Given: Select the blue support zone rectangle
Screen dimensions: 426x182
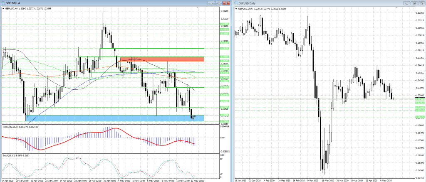Looking at the screenshot, I should coord(114,118).
